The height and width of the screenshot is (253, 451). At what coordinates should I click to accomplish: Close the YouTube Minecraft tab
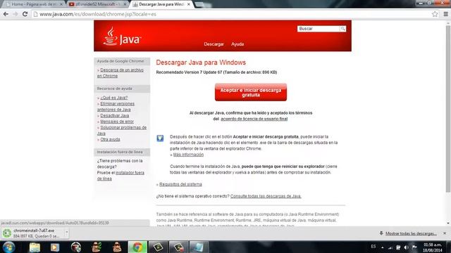[x=125, y=4]
